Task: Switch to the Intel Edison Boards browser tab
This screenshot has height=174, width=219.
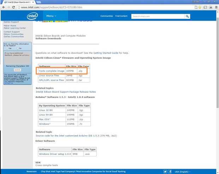Action: coord(19,2)
